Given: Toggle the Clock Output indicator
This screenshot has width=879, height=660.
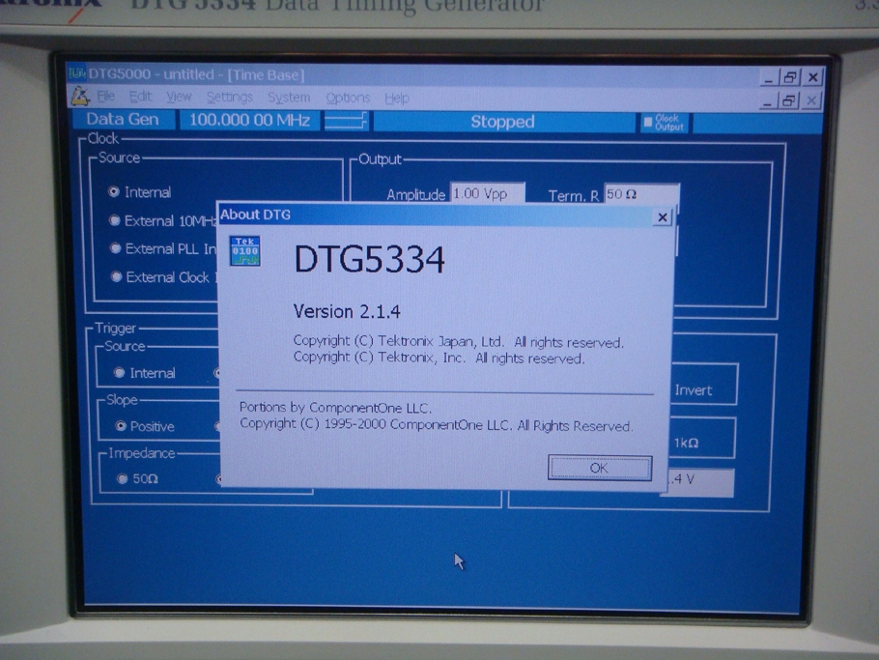Looking at the screenshot, I should pyautogui.click(x=665, y=123).
